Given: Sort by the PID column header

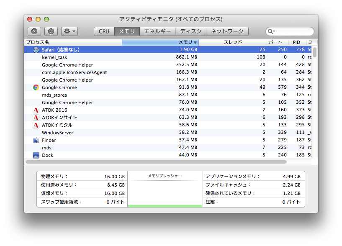Looking at the screenshot, I should pyautogui.click(x=297, y=42).
